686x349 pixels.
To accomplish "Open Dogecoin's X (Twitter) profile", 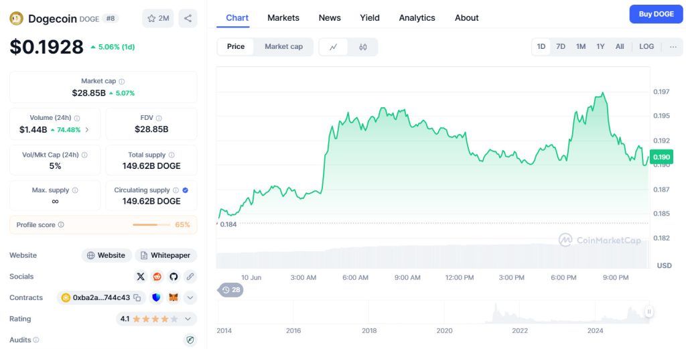I will pos(141,277).
